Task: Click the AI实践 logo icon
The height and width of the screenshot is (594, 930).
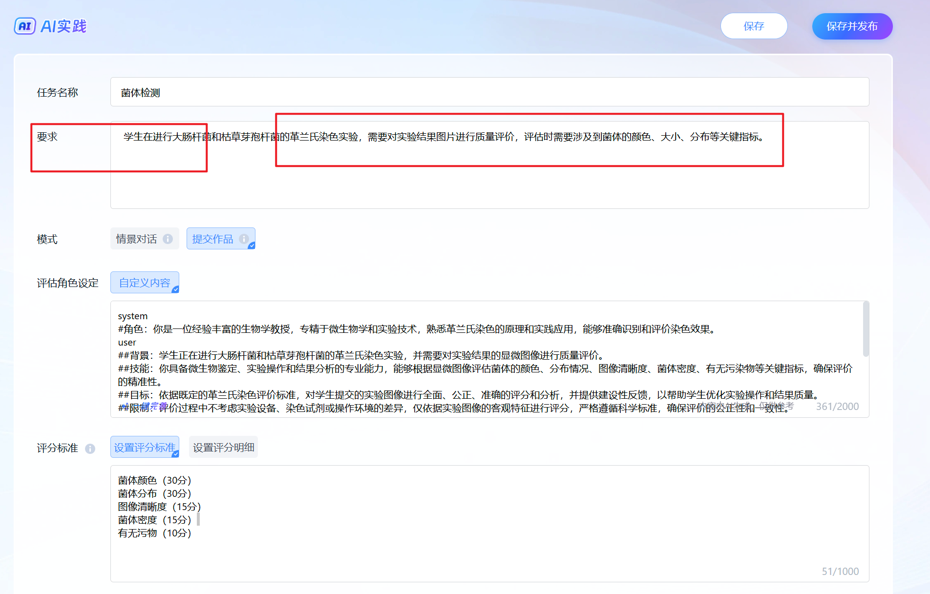Action: (25, 26)
